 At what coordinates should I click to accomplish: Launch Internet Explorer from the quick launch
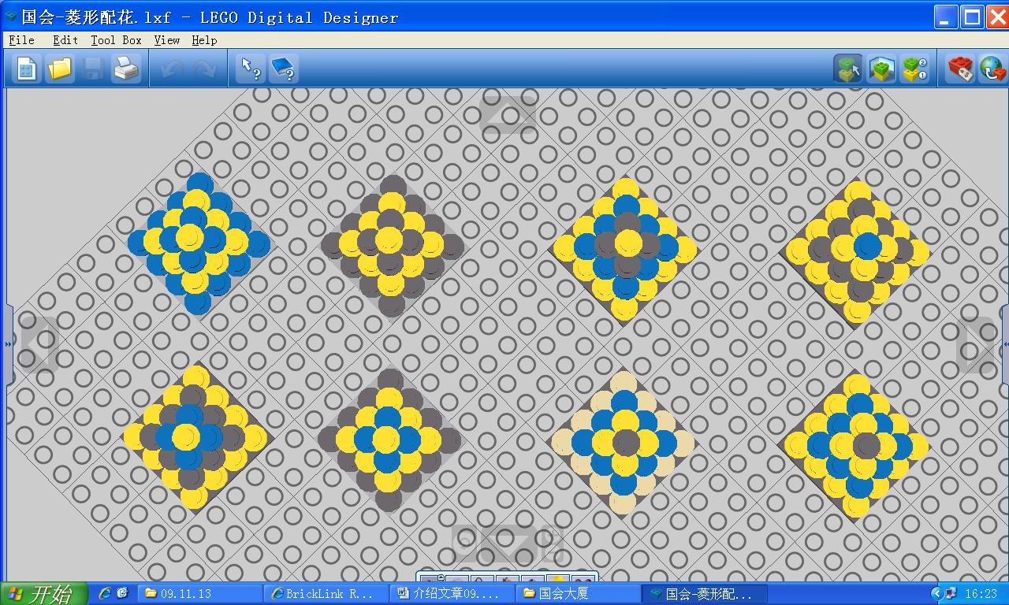coord(105,593)
